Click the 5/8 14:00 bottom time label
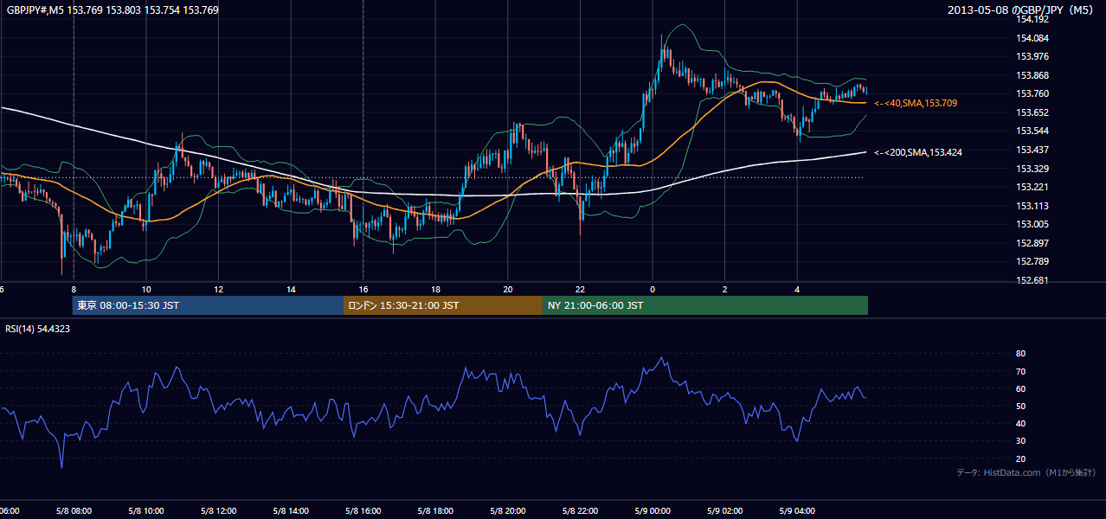This screenshot has height=519, width=1106. pos(290,511)
